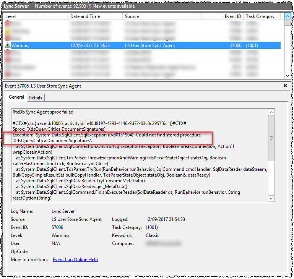Switch to the Details tab
294x279 pixels.
[x=36, y=98]
